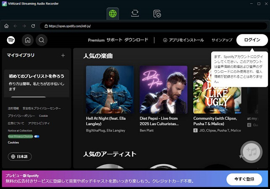The height and width of the screenshot is (189, 270).
Task: Open the ダウンロード link
Action: [x=136, y=40]
